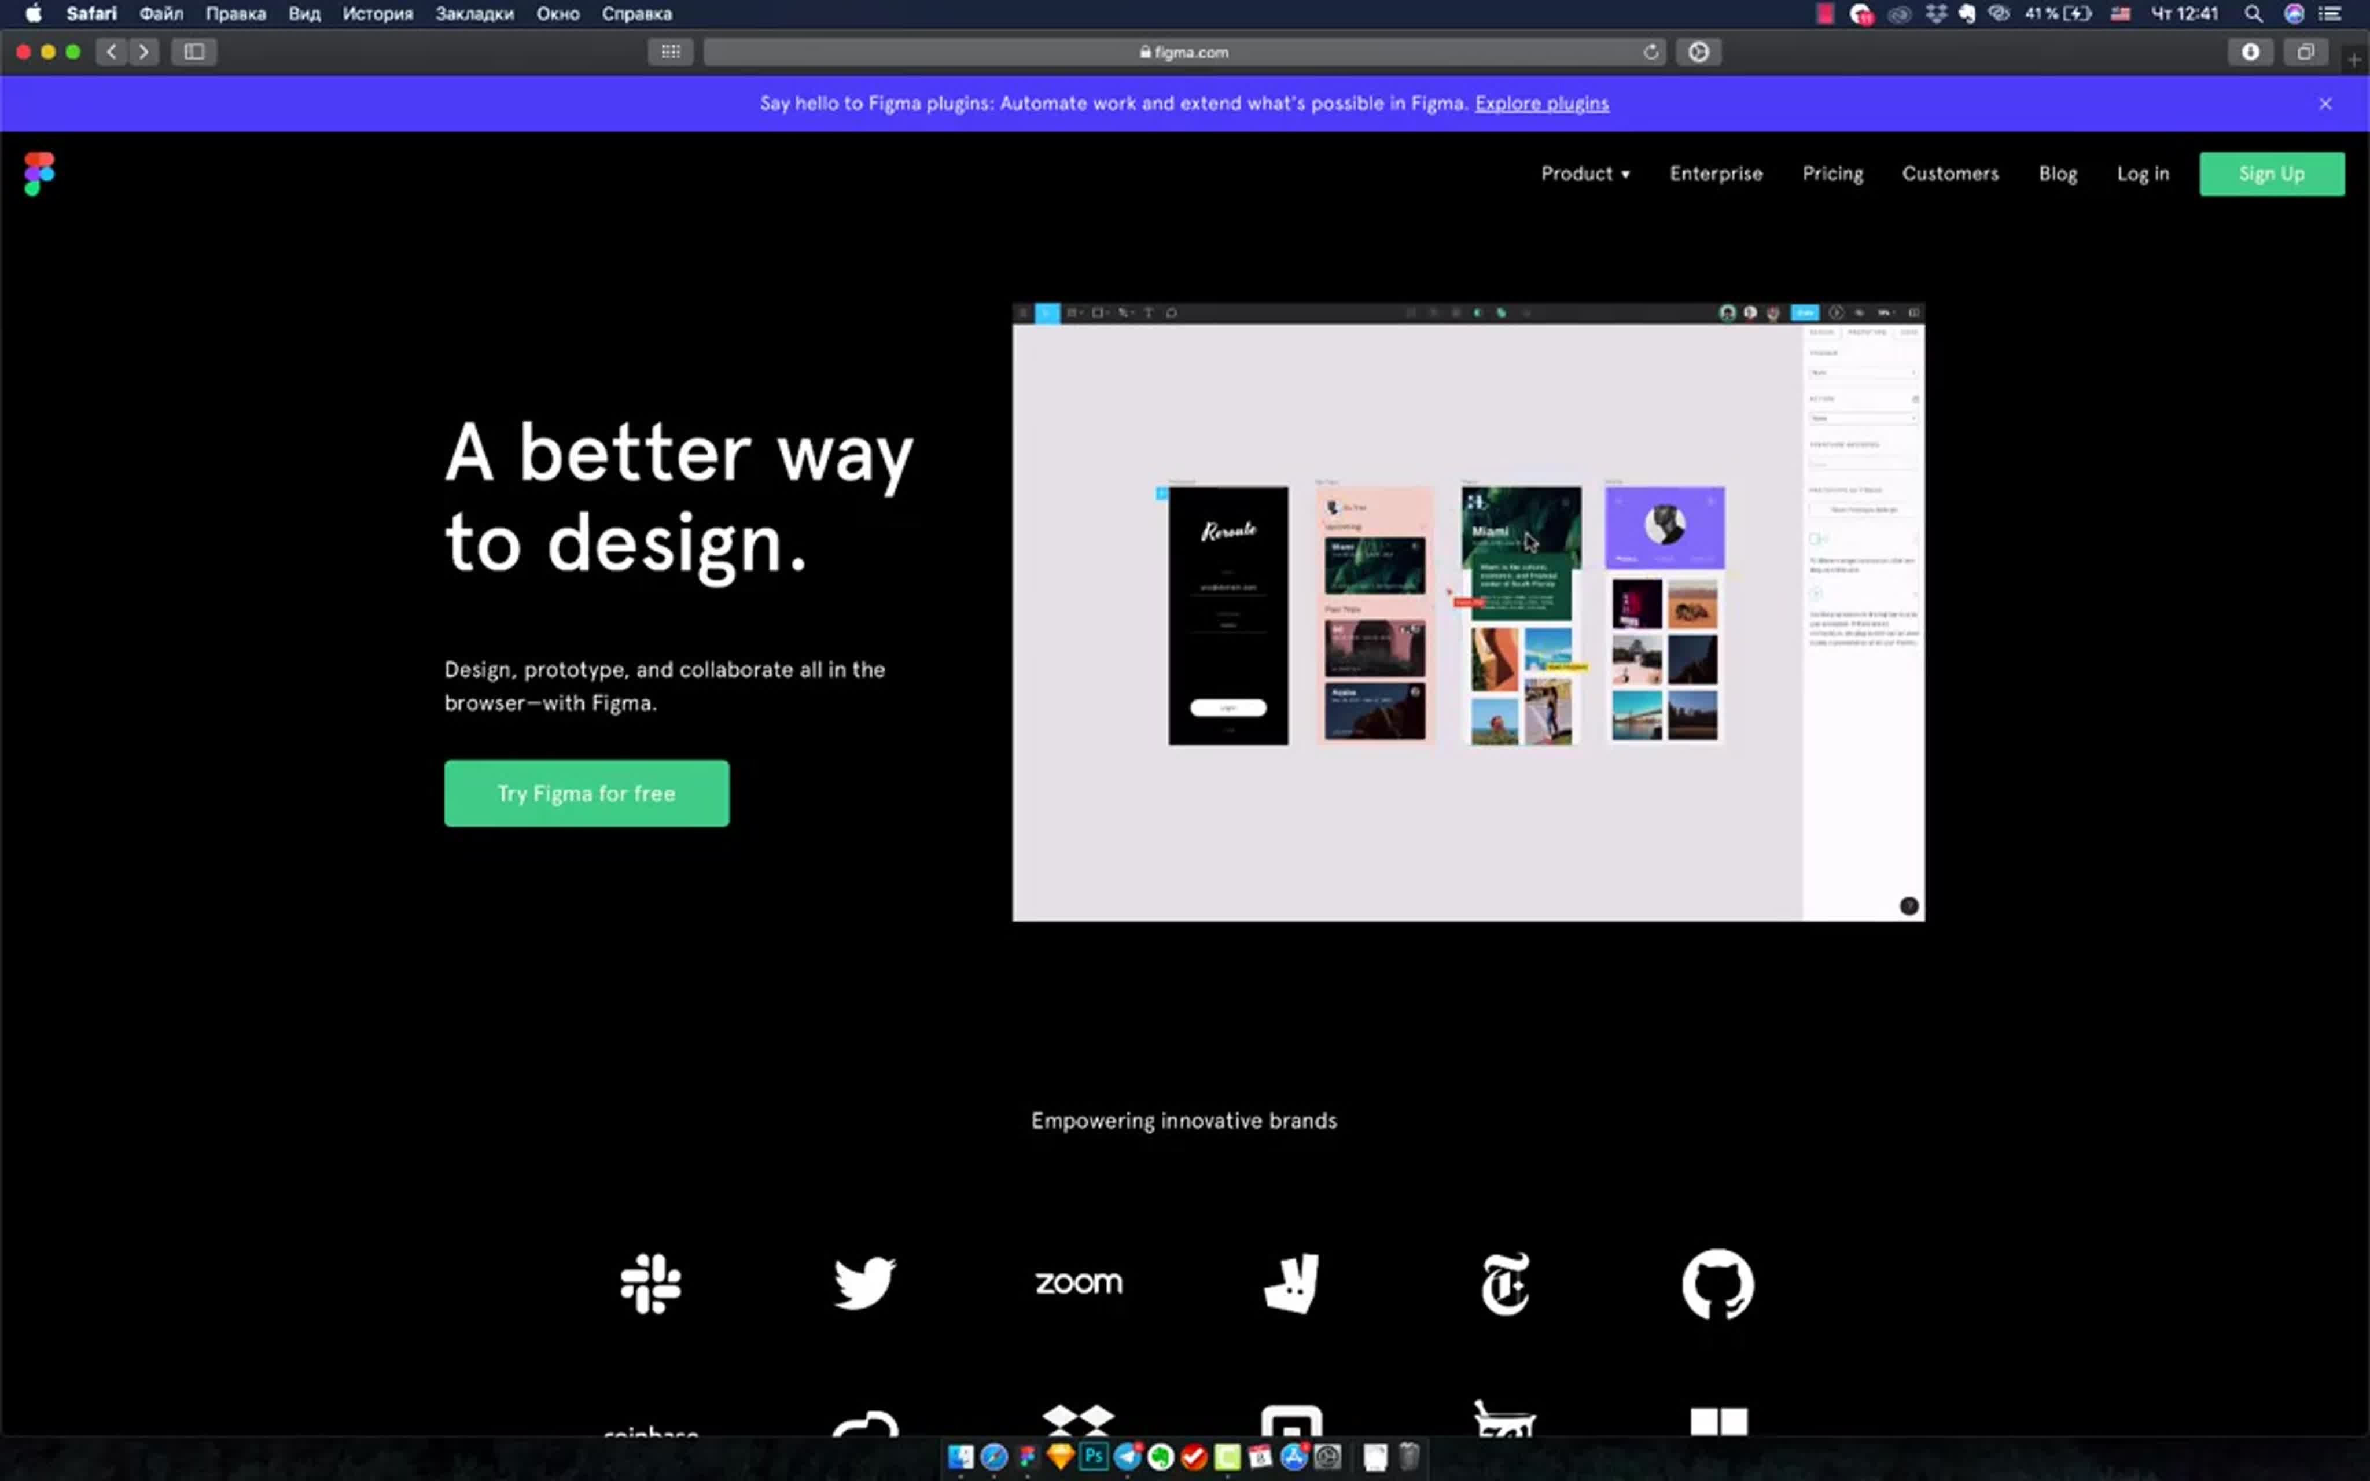Click the figma.com address bar
2370x1481 pixels.
coord(1184,52)
